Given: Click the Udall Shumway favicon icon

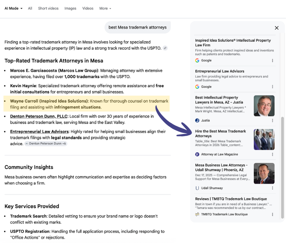Looking at the screenshot, I should pyautogui.click(x=197, y=188).
